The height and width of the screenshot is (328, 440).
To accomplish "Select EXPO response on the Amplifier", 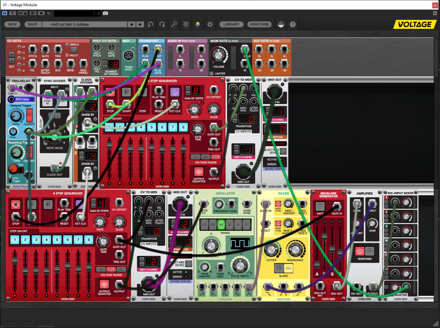I will click(x=369, y=251).
